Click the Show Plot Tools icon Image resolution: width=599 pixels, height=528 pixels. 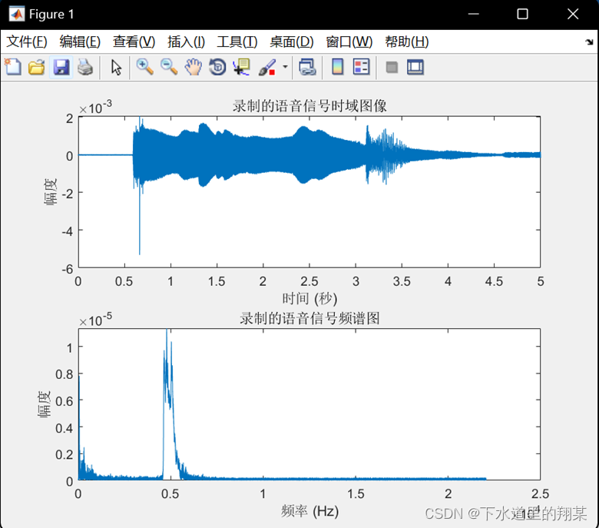point(415,68)
